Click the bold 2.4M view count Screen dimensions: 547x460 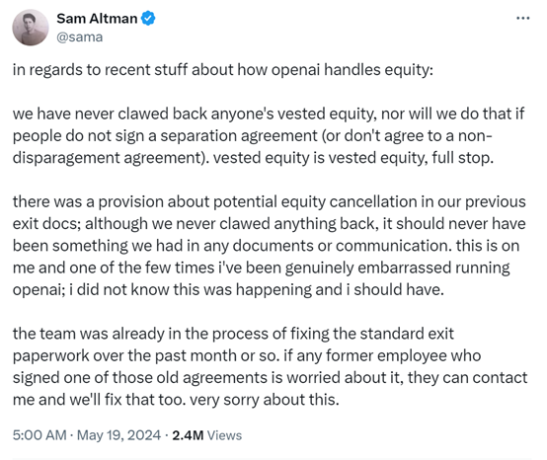click(188, 435)
